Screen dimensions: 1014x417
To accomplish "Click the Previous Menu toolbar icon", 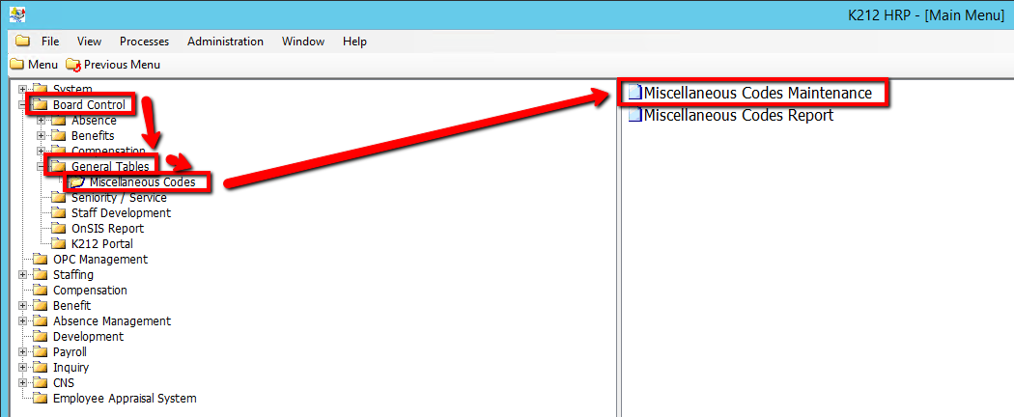I will tap(73, 65).
